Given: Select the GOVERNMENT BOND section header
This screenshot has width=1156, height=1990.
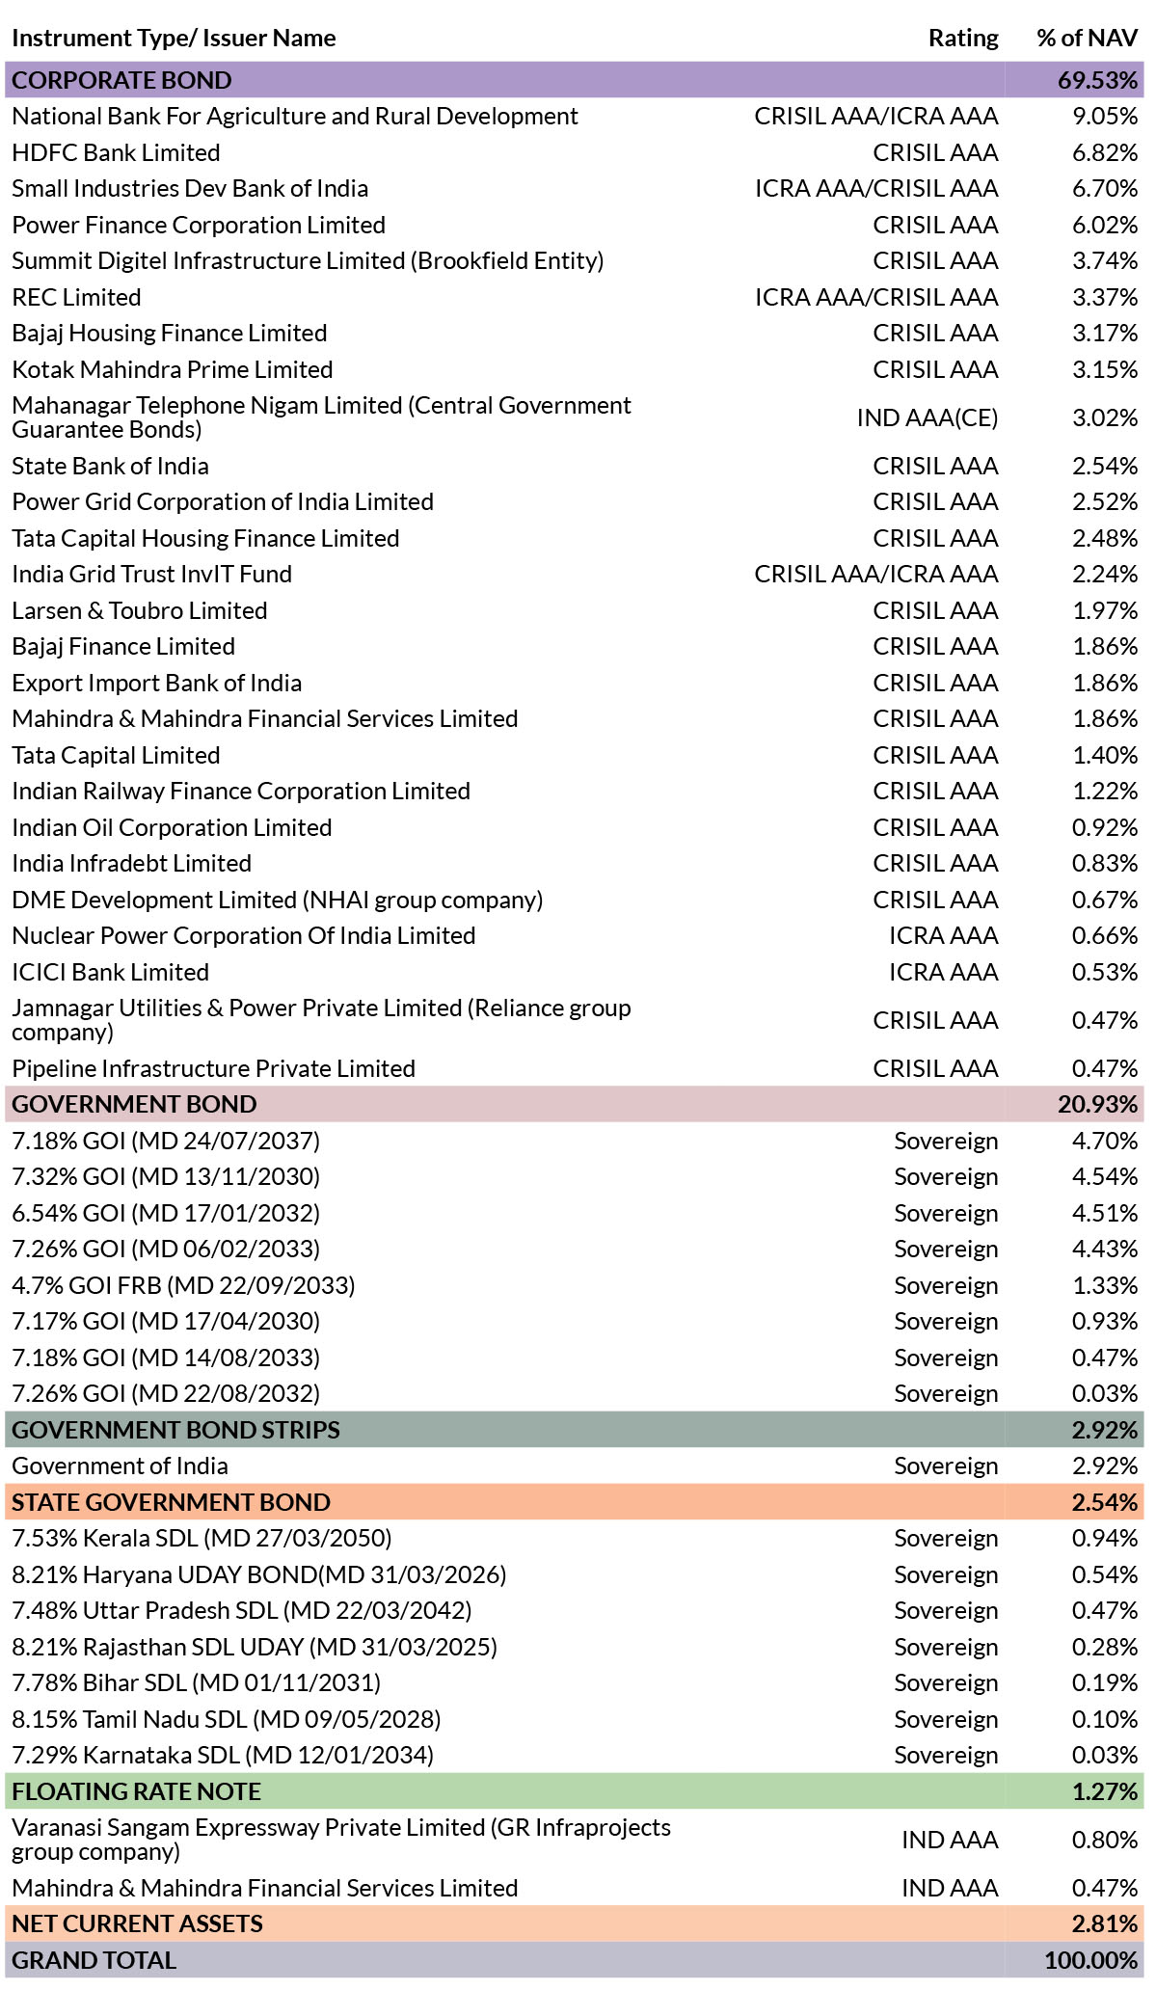Looking at the screenshot, I should [575, 1104].
